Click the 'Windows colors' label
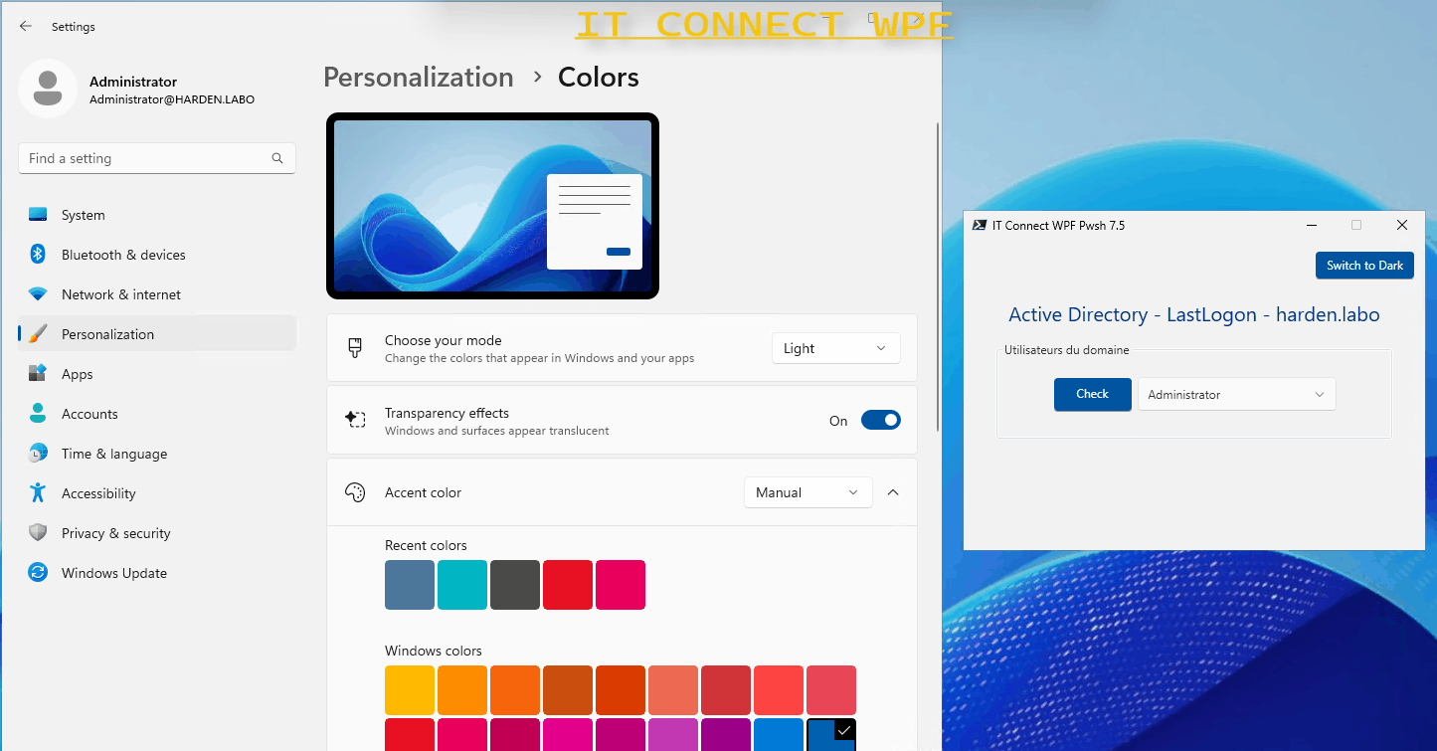Screen dimensions: 1437x751 coord(434,651)
